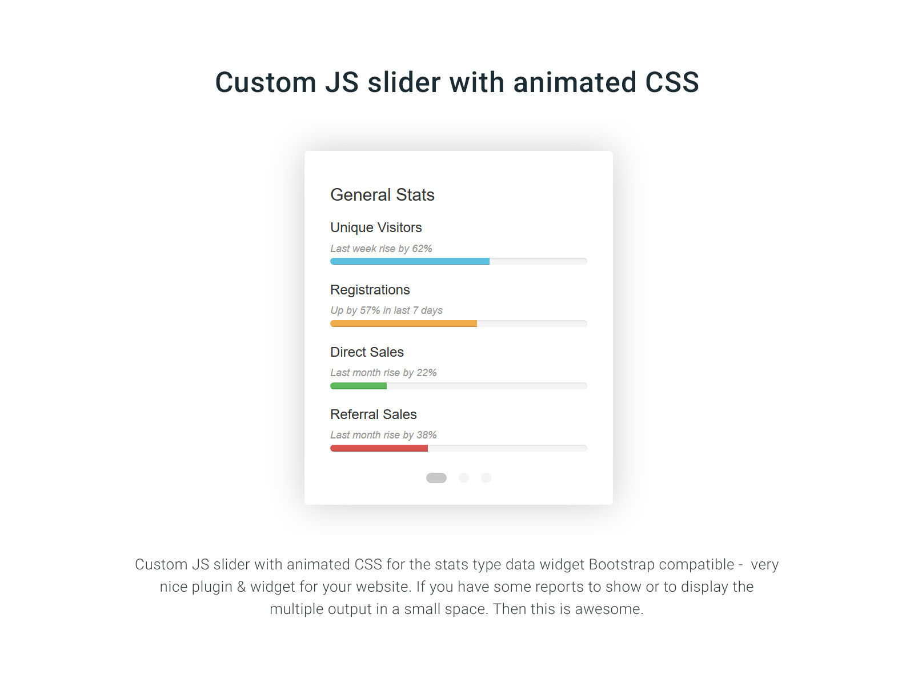Image resolution: width=914 pixels, height=686 pixels.
Task: Click the orange Registrations progress bar
Action: 403,324
